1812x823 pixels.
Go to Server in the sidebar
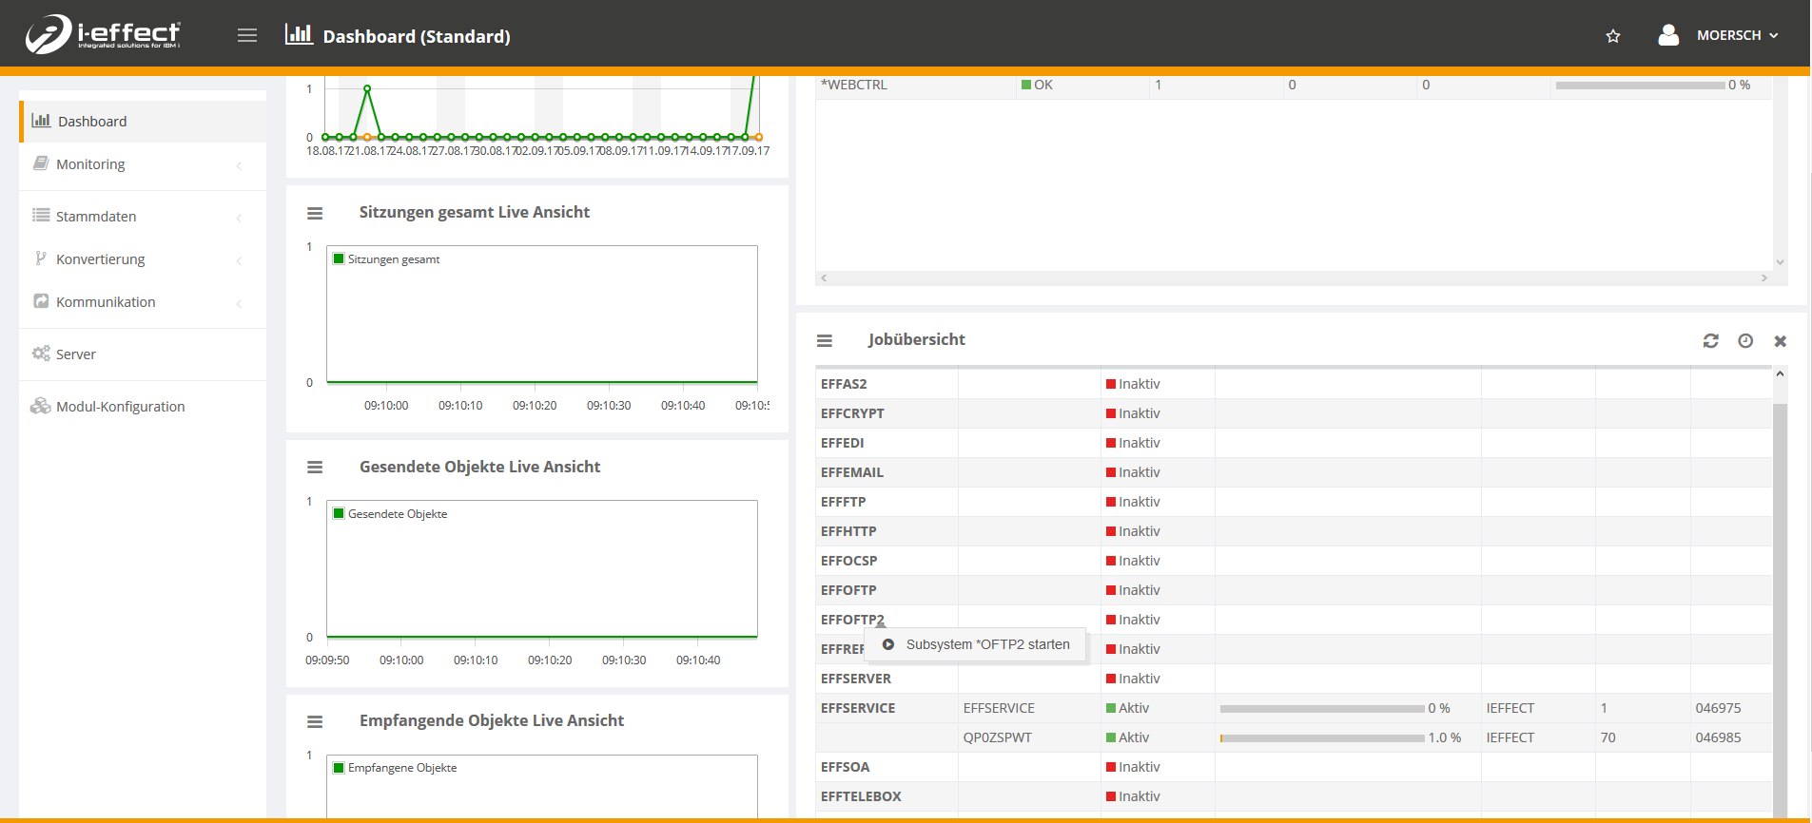(76, 354)
